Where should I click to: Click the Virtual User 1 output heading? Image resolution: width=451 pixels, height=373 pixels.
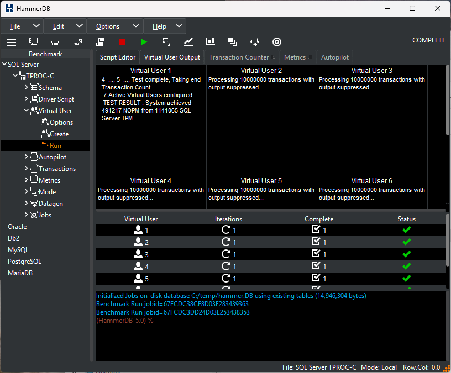pos(151,70)
